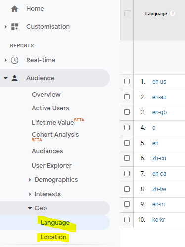
Task: Click the Real-time clock icon
Action: (x=14, y=60)
